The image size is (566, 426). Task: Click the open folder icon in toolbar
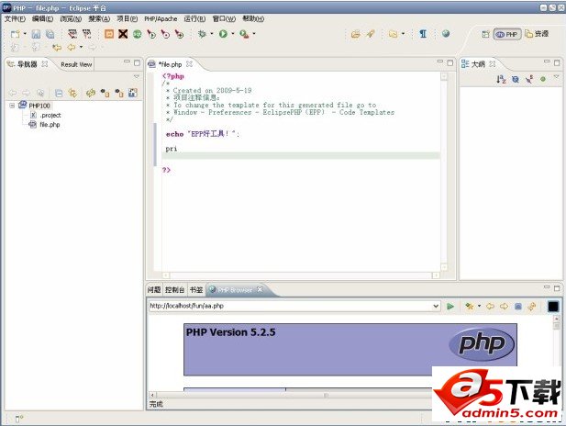(x=356, y=34)
